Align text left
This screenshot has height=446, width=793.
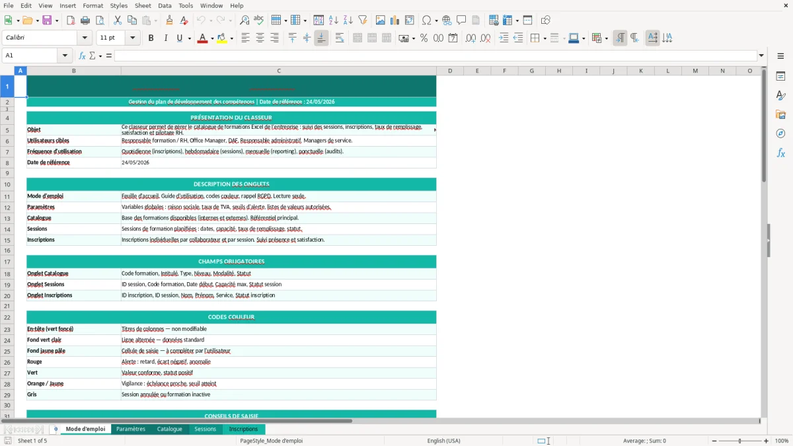(246, 38)
